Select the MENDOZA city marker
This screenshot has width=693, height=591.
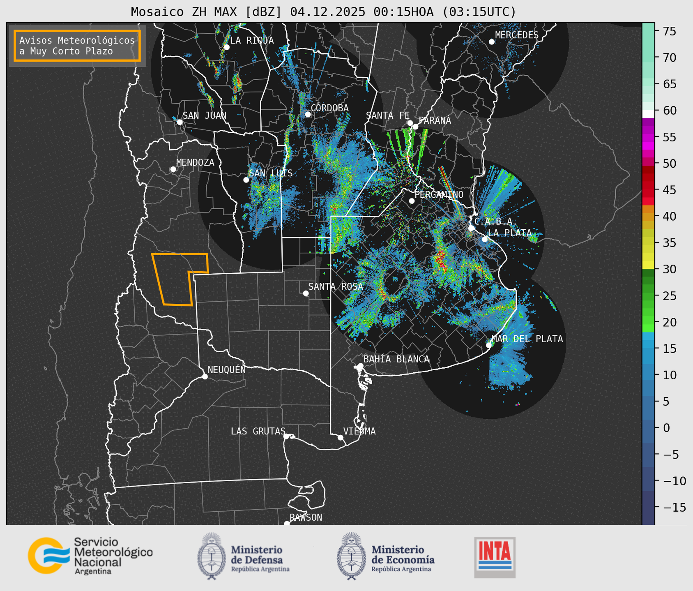(x=173, y=169)
